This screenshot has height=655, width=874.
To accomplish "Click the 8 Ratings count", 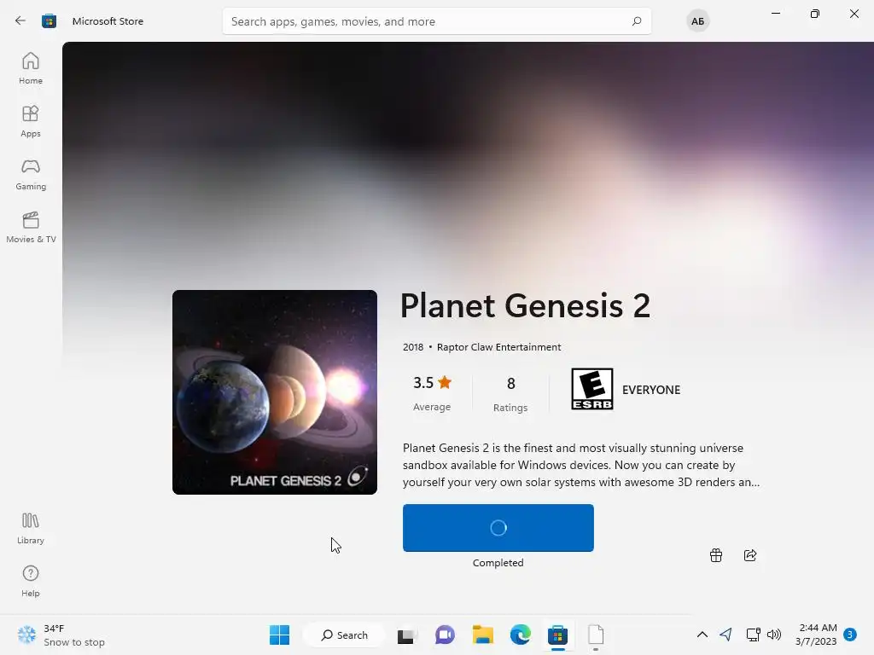I will [510, 393].
